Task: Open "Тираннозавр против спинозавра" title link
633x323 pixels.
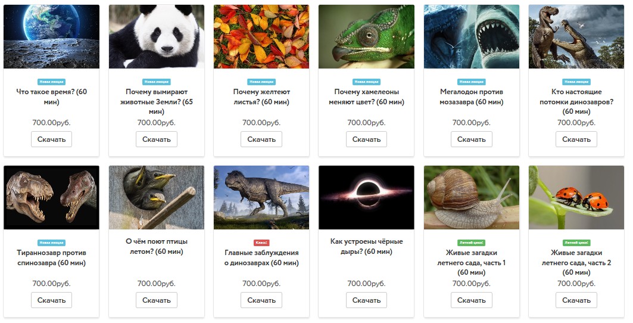Action: click(x=51, y=257)
